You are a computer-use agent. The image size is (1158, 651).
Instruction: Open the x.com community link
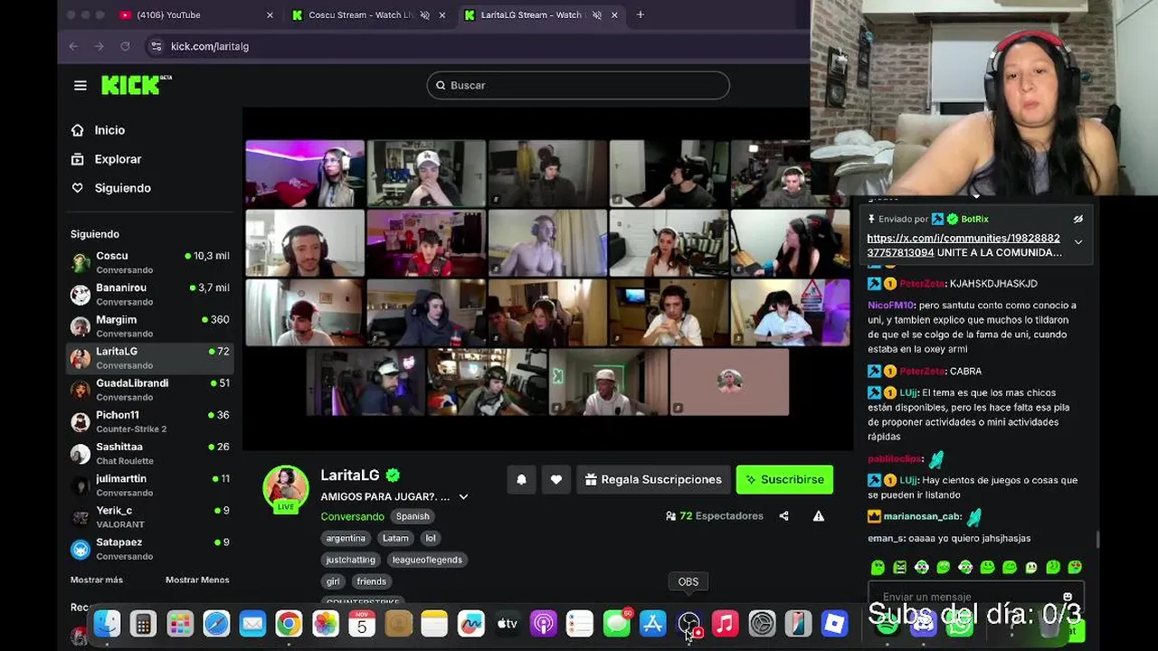[963, 245]
